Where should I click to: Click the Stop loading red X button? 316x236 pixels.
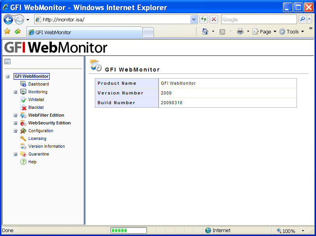(214, 19)
